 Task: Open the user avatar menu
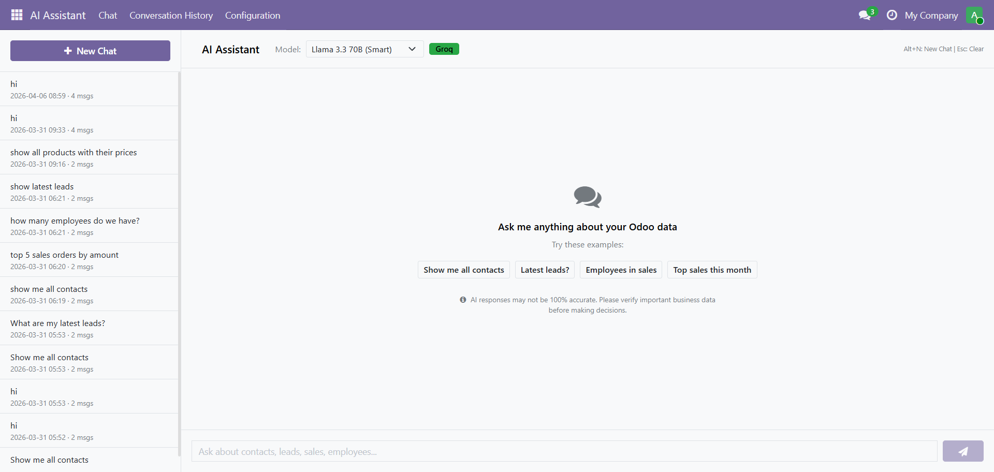click(x=974, y=15)
